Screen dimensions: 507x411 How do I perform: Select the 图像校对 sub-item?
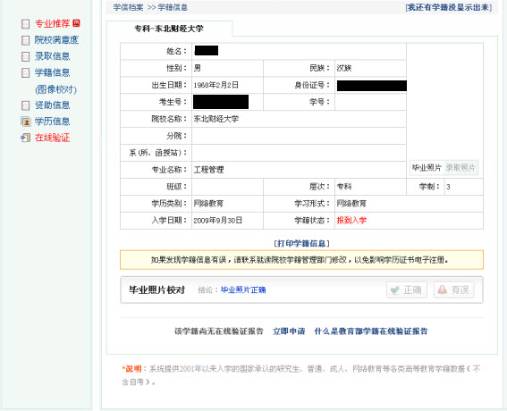tap(56, 89)
